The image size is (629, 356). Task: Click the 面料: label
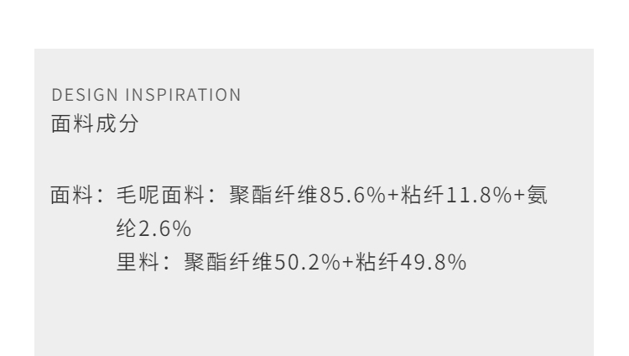tap(74, 196)
